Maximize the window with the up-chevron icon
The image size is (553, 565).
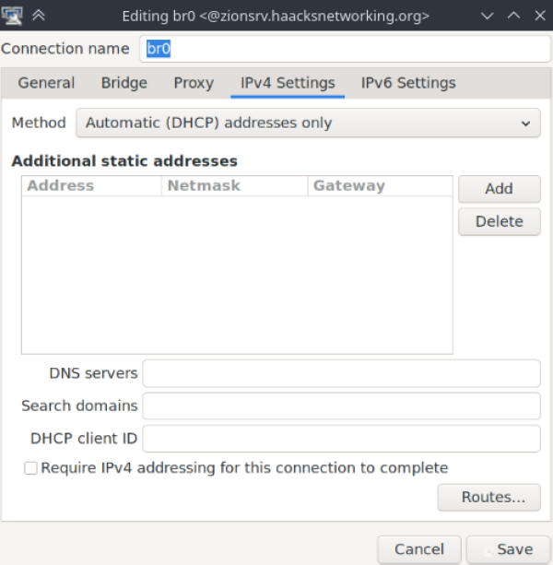point(513,16)
